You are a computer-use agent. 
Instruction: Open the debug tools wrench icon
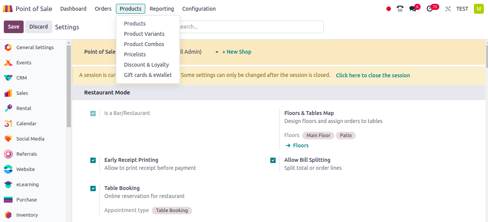coord(448,9)
